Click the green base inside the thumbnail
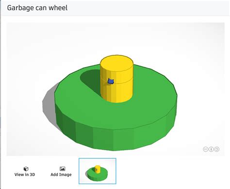 pyautogui.click(x=97, y=176)
